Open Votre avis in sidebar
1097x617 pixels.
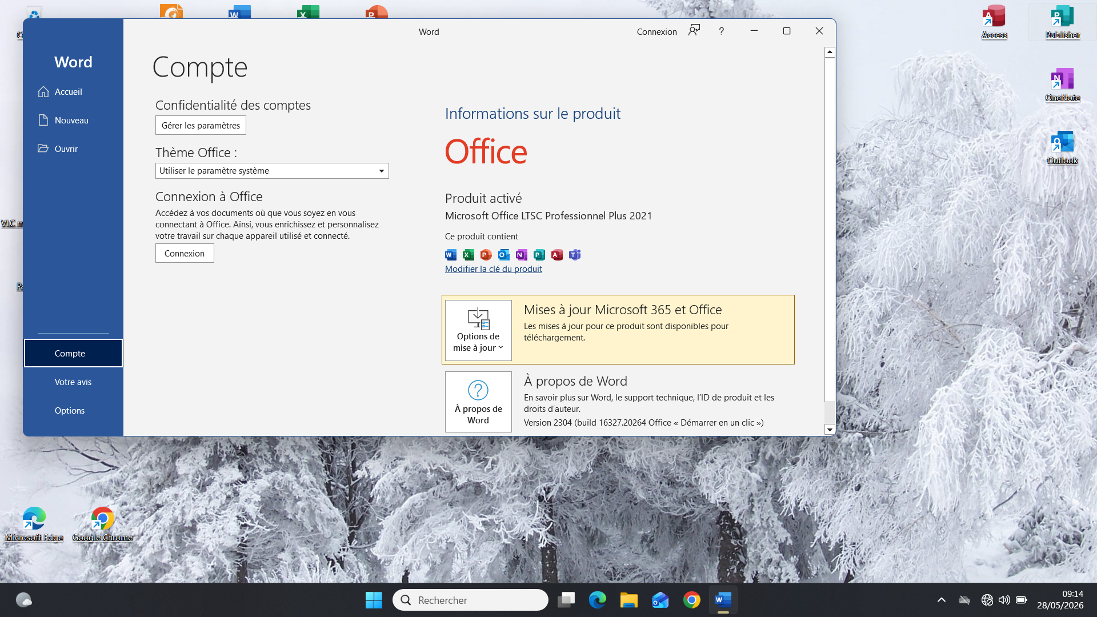coord(73,382)
